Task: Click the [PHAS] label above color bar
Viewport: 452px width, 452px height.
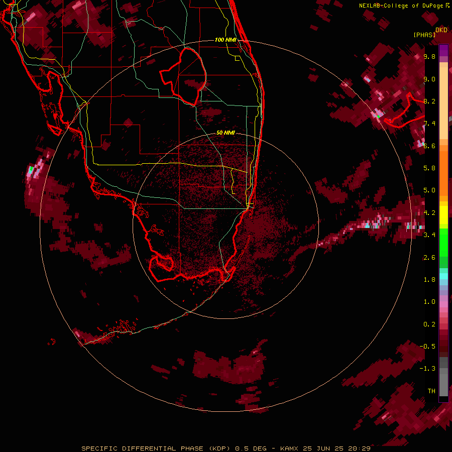Action: pyautogui.click(x=424, y=35)
